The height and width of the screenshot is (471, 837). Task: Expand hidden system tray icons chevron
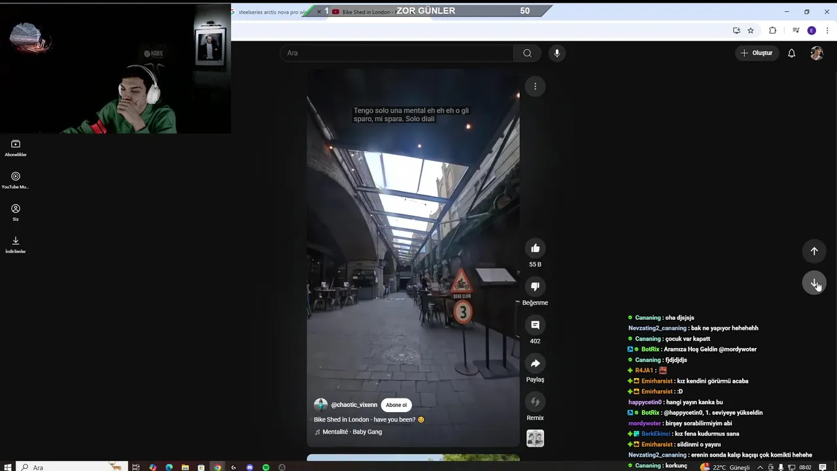760,467
